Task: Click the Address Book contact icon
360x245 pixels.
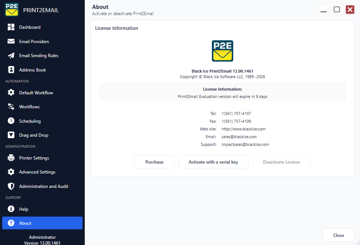Action: click(x=11, y=70)
